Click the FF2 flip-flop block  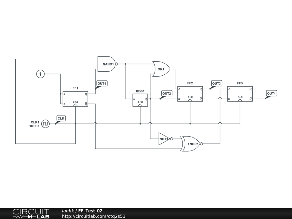pyautogui.click(x=190, y=94)
